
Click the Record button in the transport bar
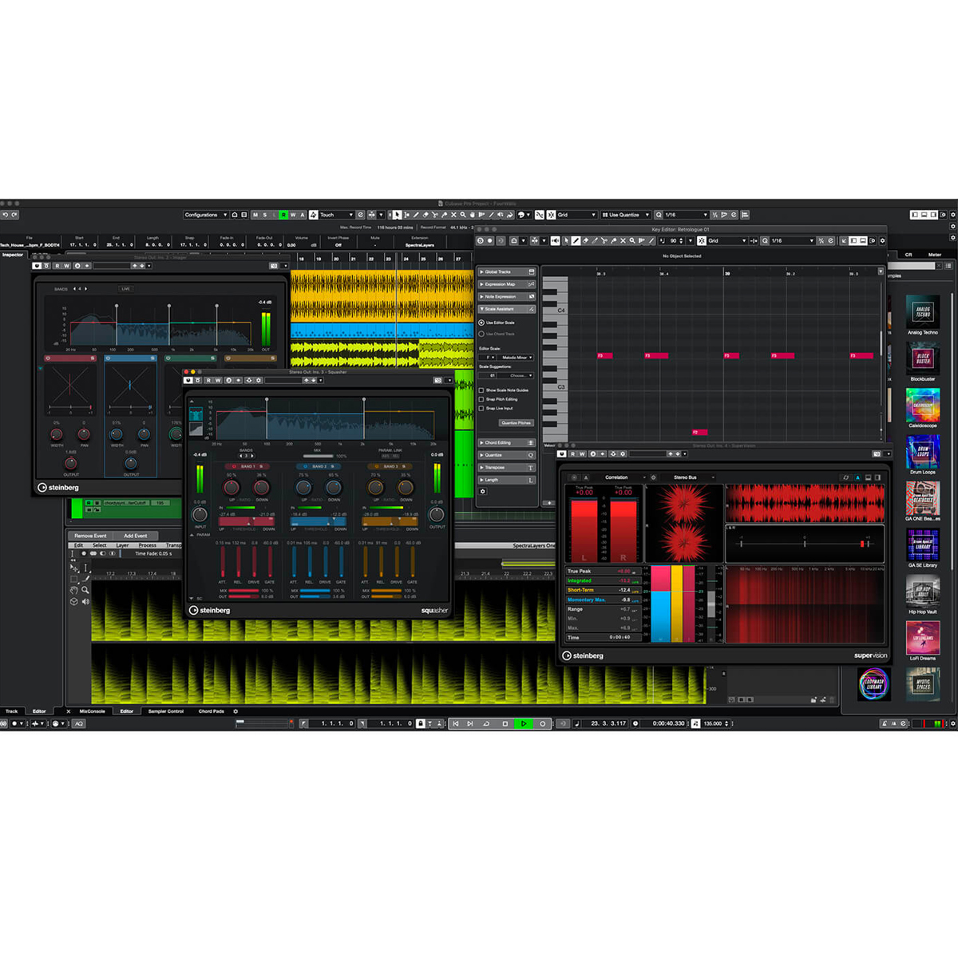tap(543, 723)
